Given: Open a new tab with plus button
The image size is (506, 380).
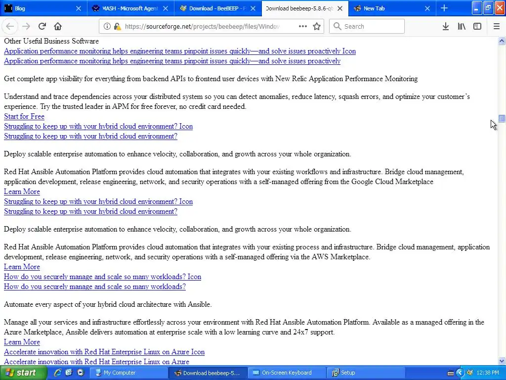Looking at the screenshot, I should (x=444, y=8).
